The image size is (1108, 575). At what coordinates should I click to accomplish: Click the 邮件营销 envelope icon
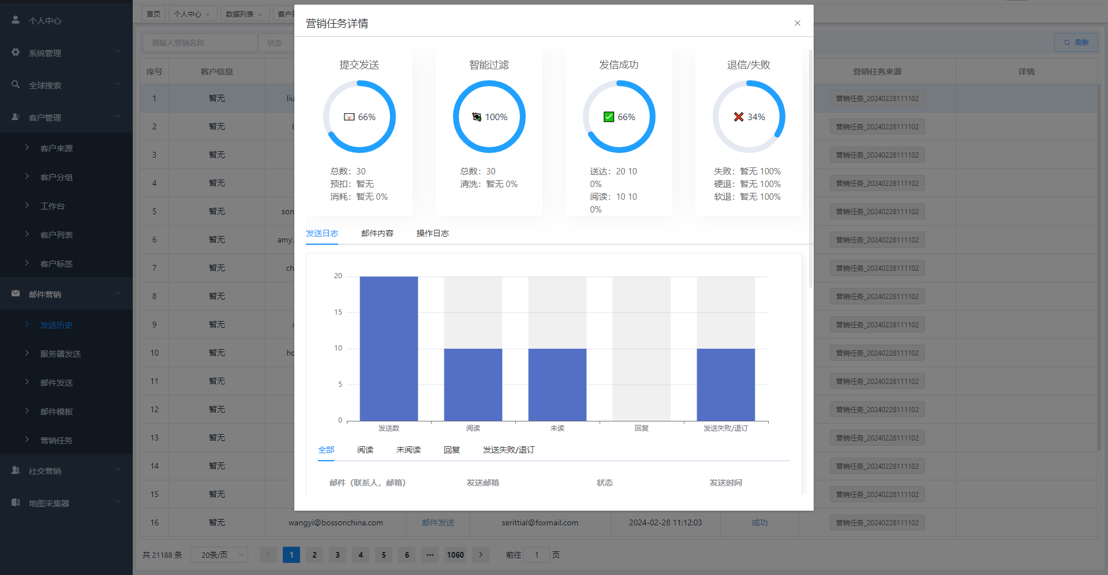[16, 294]
